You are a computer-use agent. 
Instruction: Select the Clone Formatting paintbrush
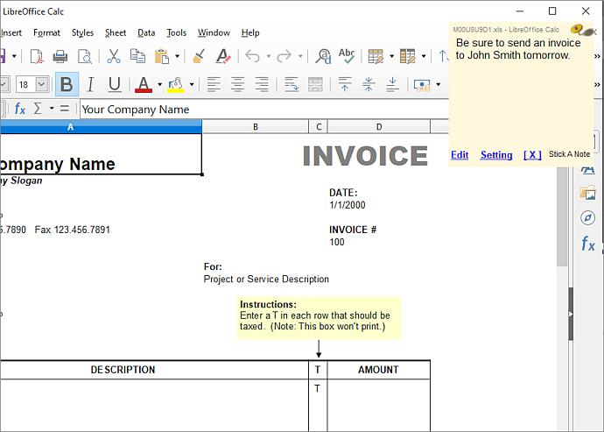pos(199,57)
